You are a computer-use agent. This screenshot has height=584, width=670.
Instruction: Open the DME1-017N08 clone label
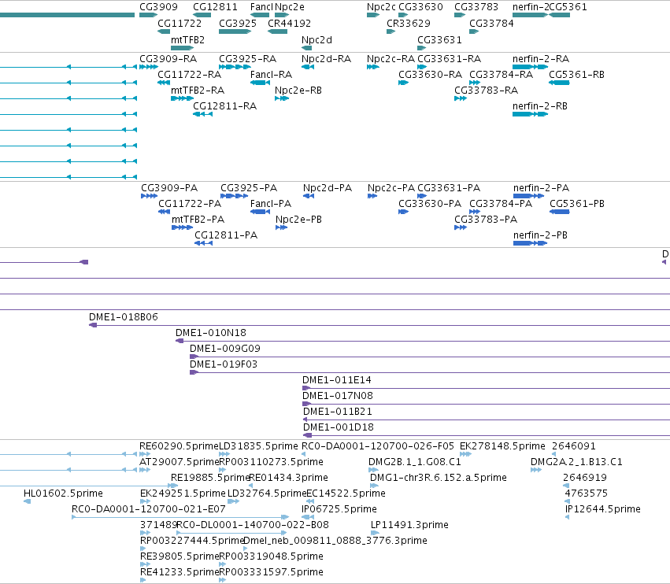pos(338,396)
